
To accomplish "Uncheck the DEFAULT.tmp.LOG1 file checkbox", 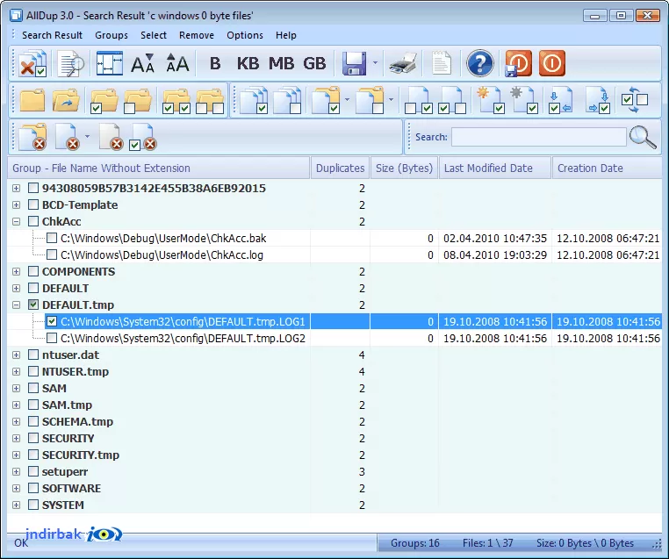I will [x=52, y=321].
